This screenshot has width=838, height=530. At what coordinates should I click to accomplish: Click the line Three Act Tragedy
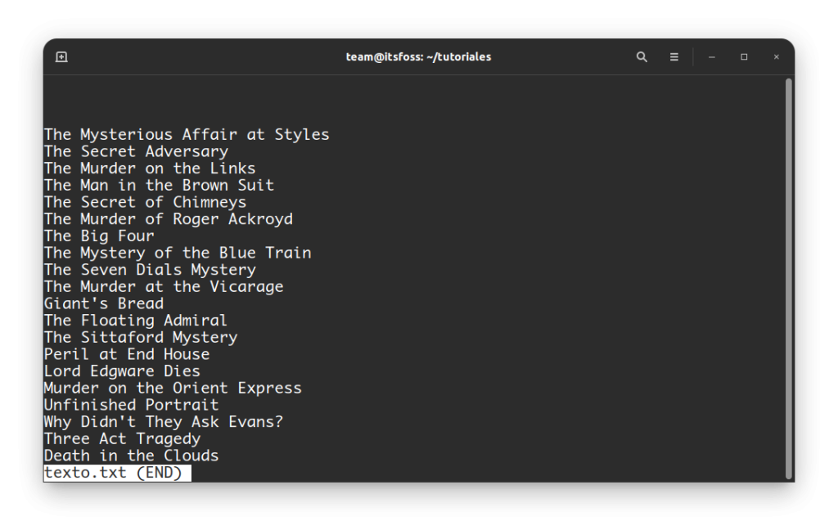click(x=122, y=438)
